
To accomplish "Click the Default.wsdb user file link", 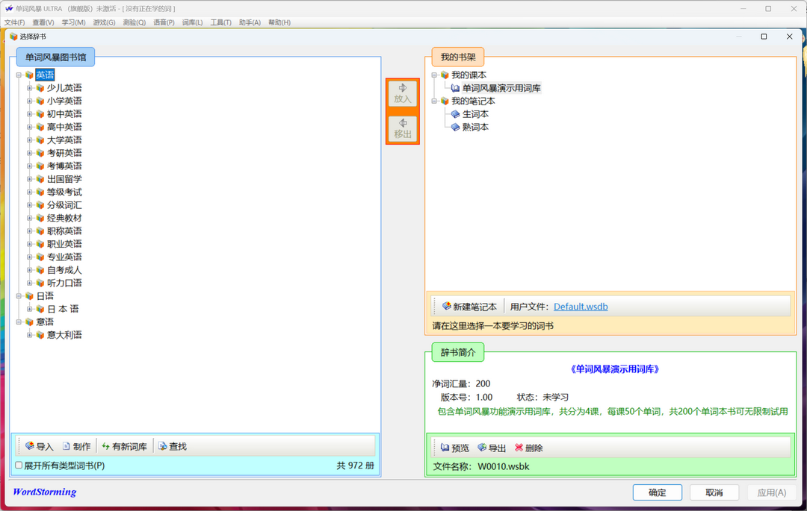I will pyautogui.click(x=581, y=305).
